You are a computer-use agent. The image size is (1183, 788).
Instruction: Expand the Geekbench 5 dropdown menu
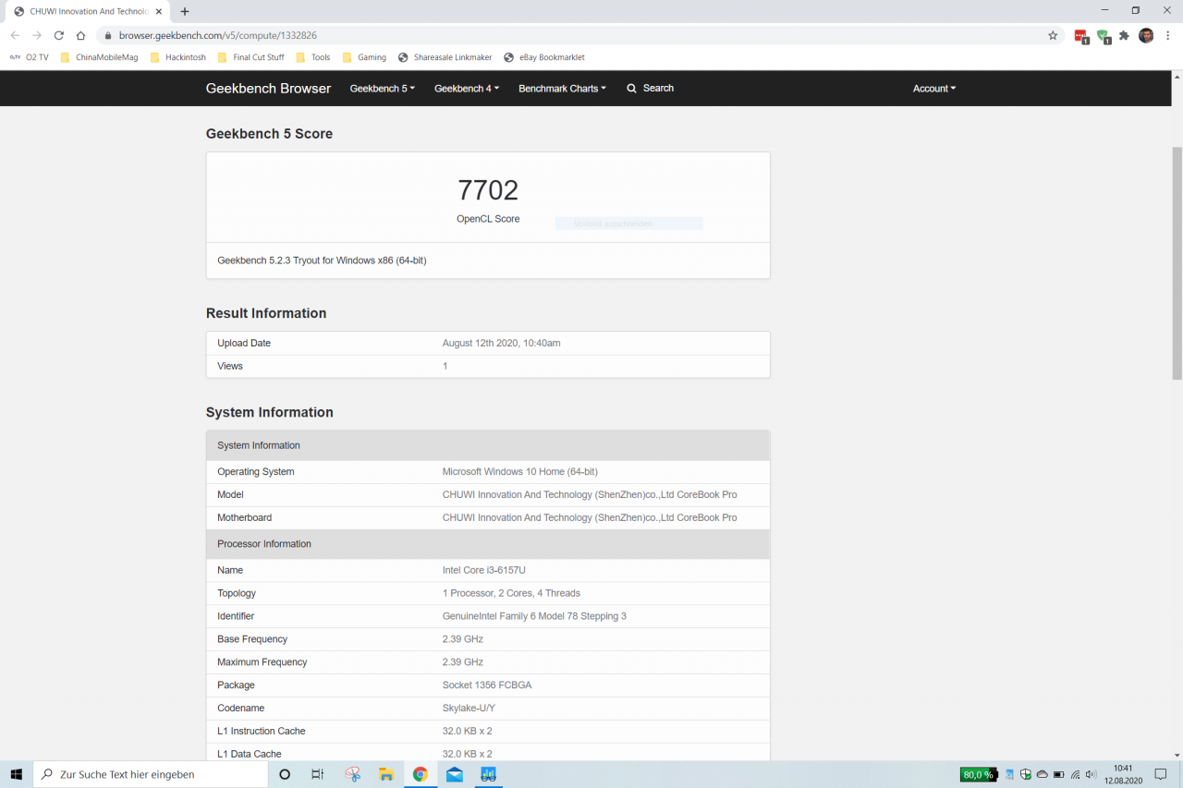pos(383,89)
